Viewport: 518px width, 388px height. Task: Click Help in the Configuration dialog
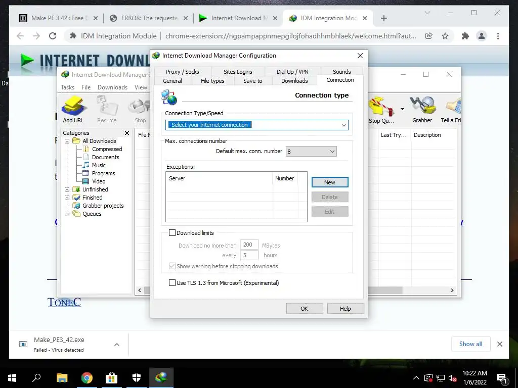pos(345,309)
